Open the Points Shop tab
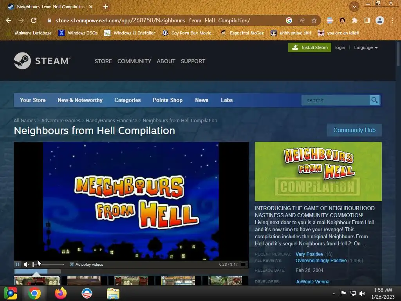401x301 pixels. click(168, 100)
